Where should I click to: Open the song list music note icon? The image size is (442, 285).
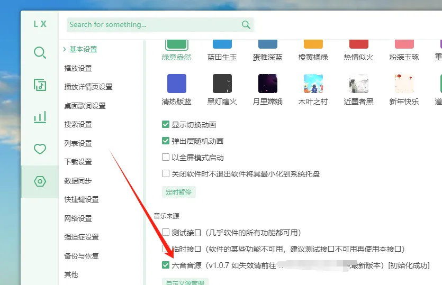point(40,85)
